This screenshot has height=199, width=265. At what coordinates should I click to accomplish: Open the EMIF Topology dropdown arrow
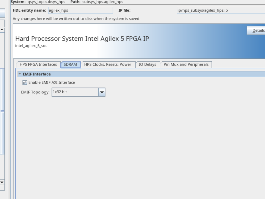[102, 92]
